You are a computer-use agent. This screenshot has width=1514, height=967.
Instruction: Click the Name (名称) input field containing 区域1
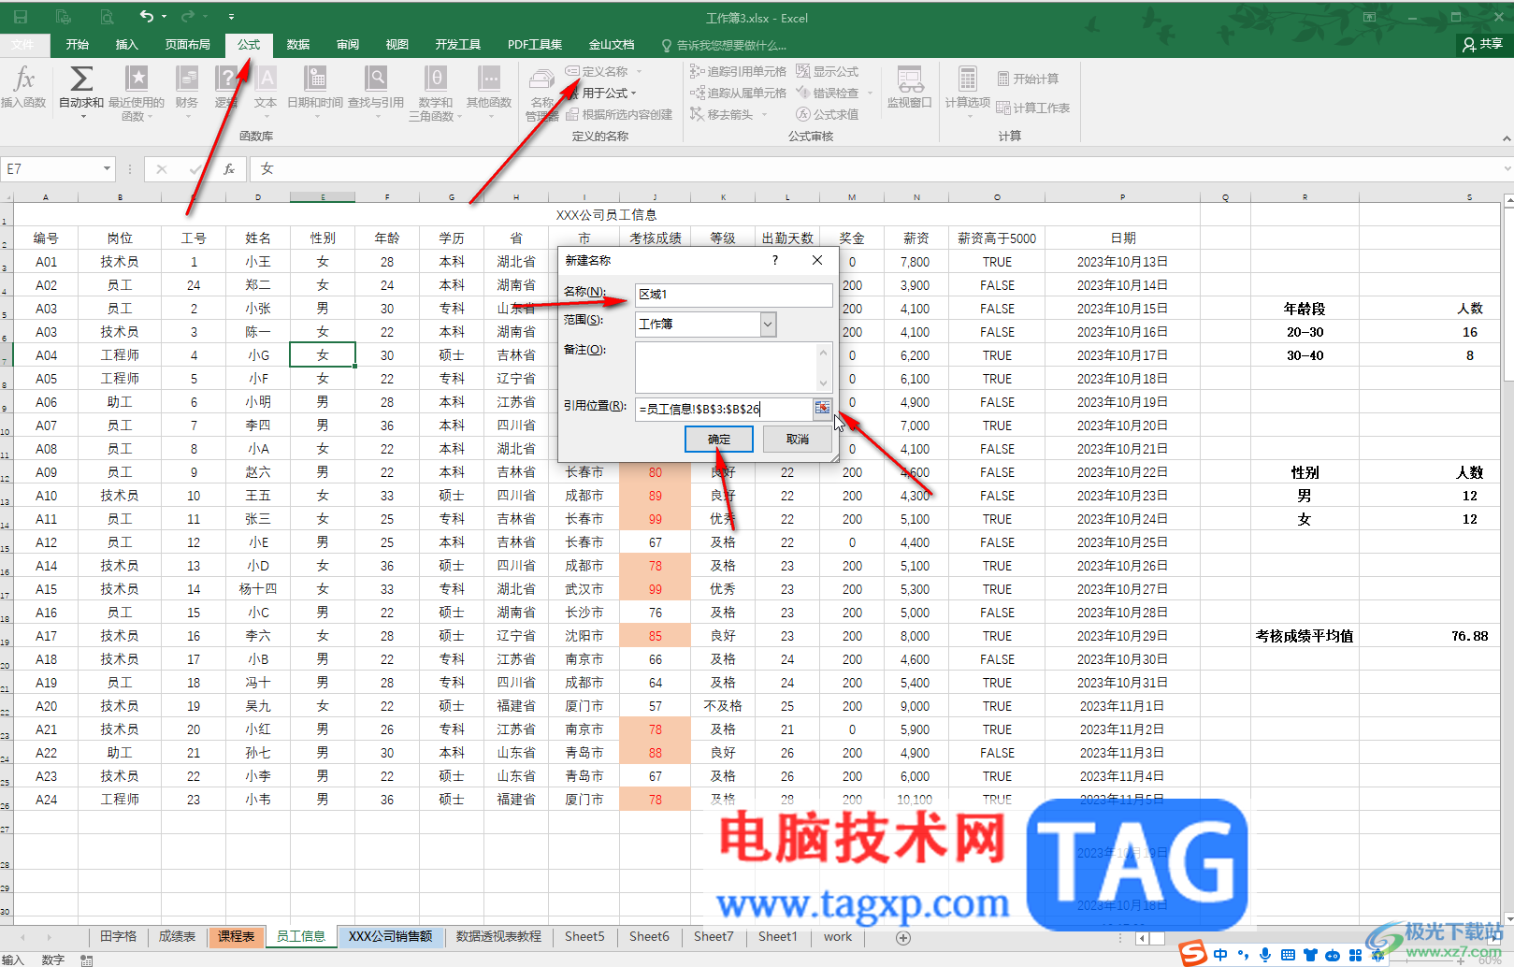click(x=733, y=295)
